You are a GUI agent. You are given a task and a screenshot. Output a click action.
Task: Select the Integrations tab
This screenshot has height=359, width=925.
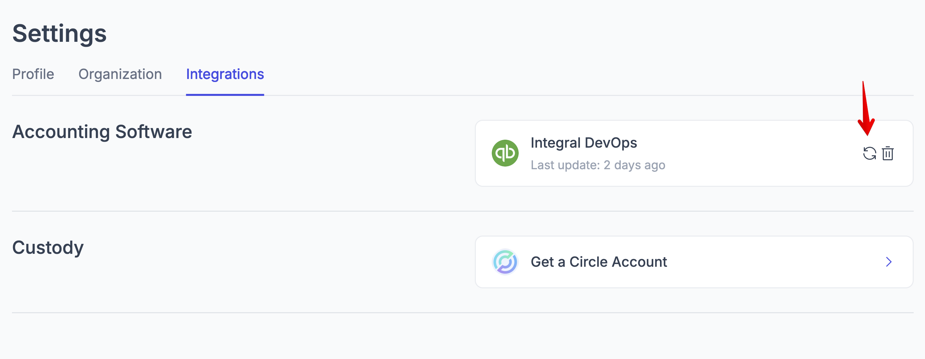pyautogui.click(x=225, y=74)
